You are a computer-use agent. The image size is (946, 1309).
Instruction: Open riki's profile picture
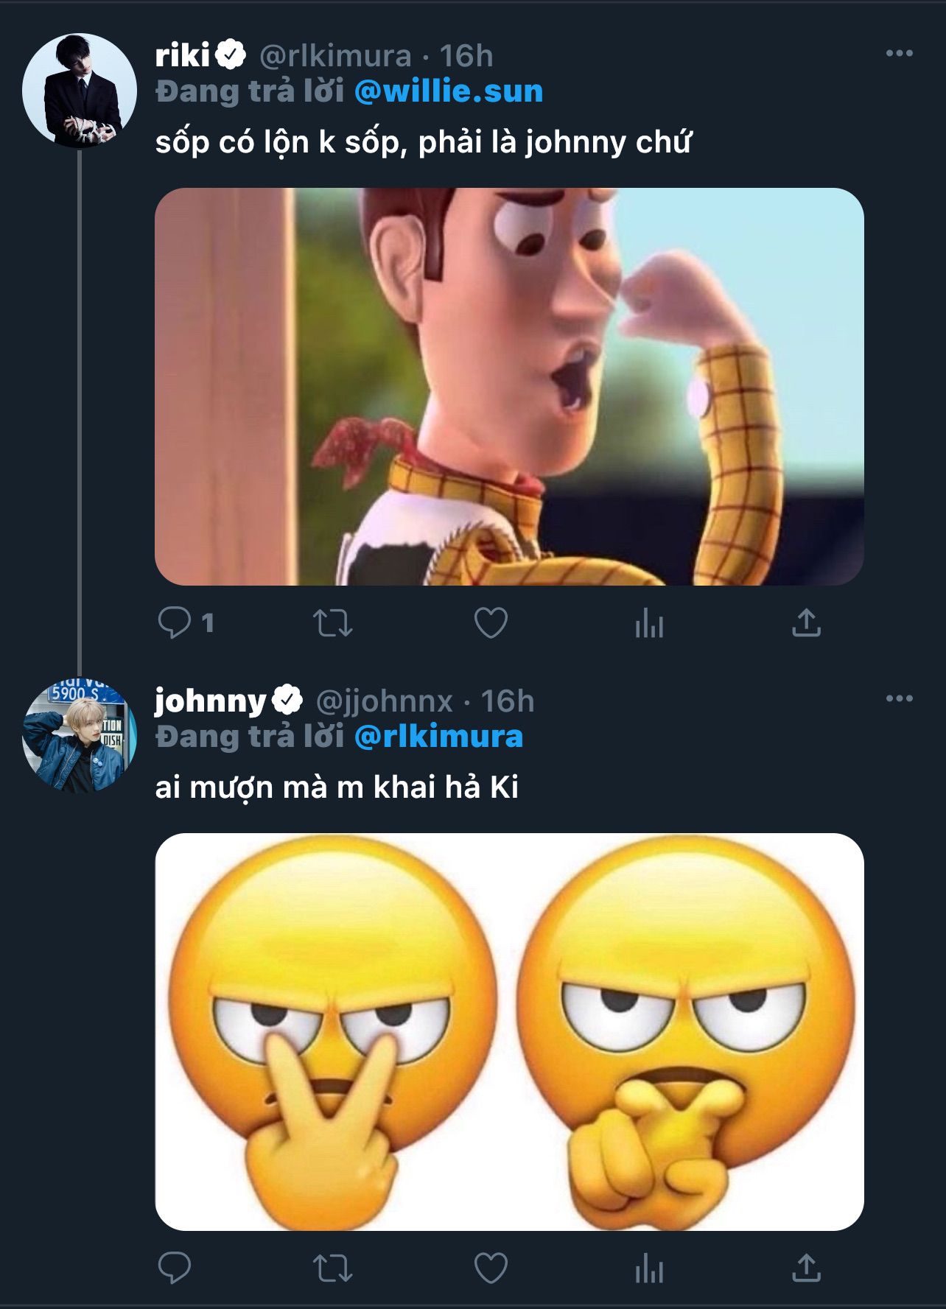(80, 90)
